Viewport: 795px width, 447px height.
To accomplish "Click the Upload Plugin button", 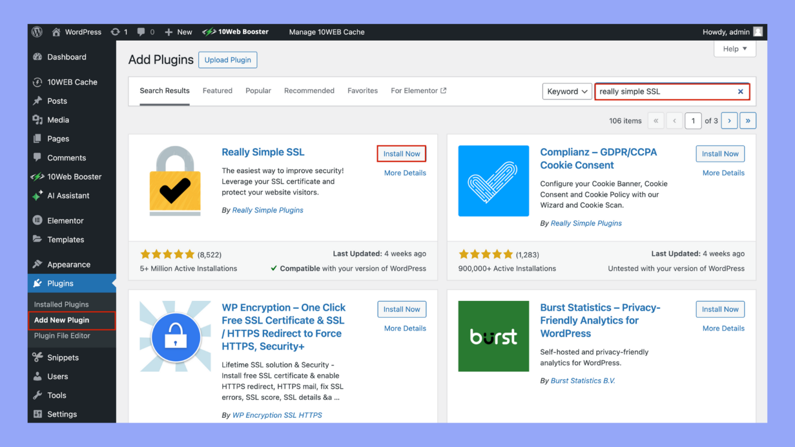I will point(227,59).
